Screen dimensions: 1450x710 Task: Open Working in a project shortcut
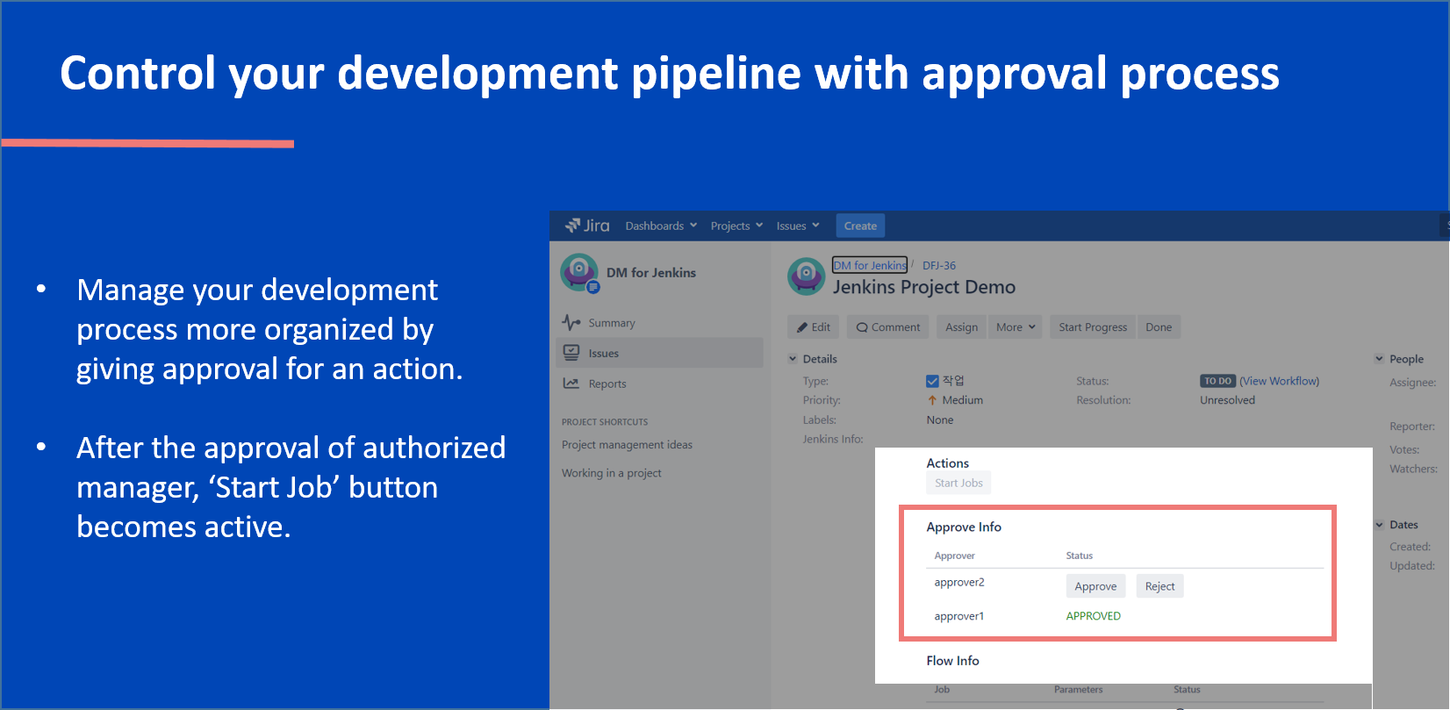click(612, 473)
